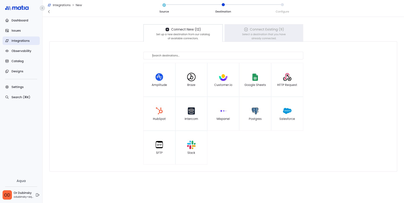Screen dimensions: 404x203
Task: Choose the SFTP destination icon
Action: coord(159,145)
